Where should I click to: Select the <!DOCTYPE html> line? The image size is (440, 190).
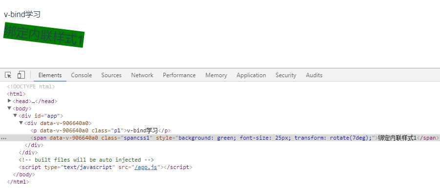[x=31, y=87]
